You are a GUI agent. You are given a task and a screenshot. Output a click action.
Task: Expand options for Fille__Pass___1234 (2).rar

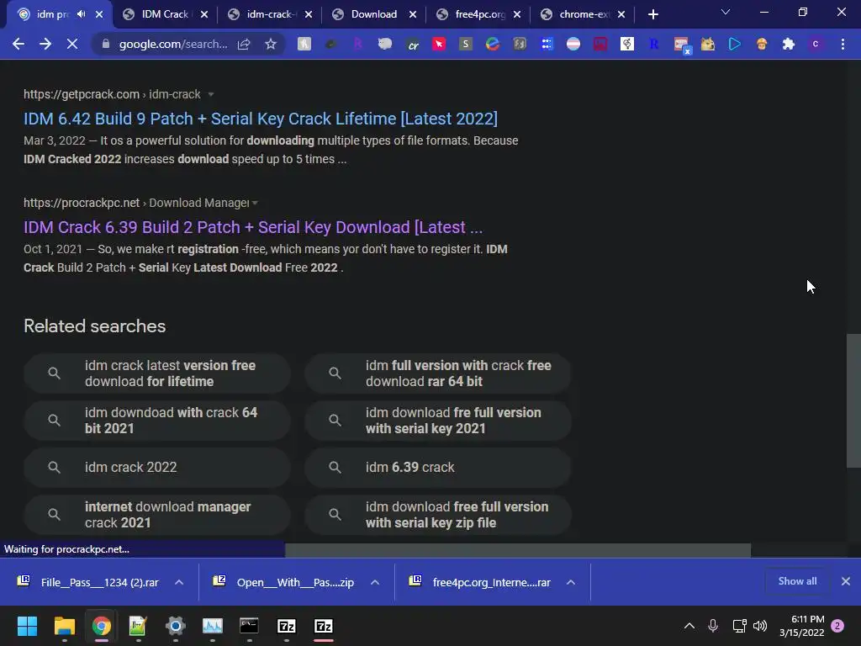(x=179, y=582)
